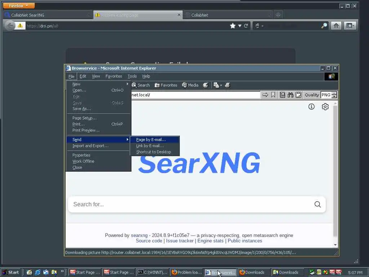
Task: Open the Mail button dropdown arrow
Action: tap(221, 85)
